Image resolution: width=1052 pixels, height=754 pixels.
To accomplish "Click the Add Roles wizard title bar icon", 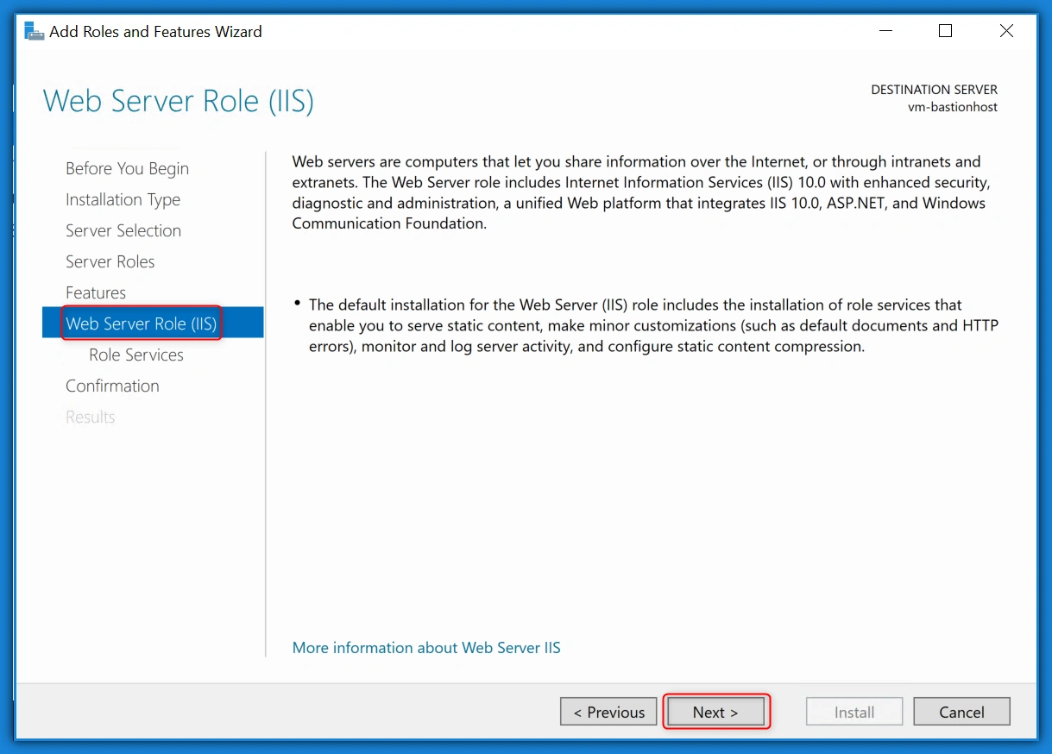I will 34,32.
